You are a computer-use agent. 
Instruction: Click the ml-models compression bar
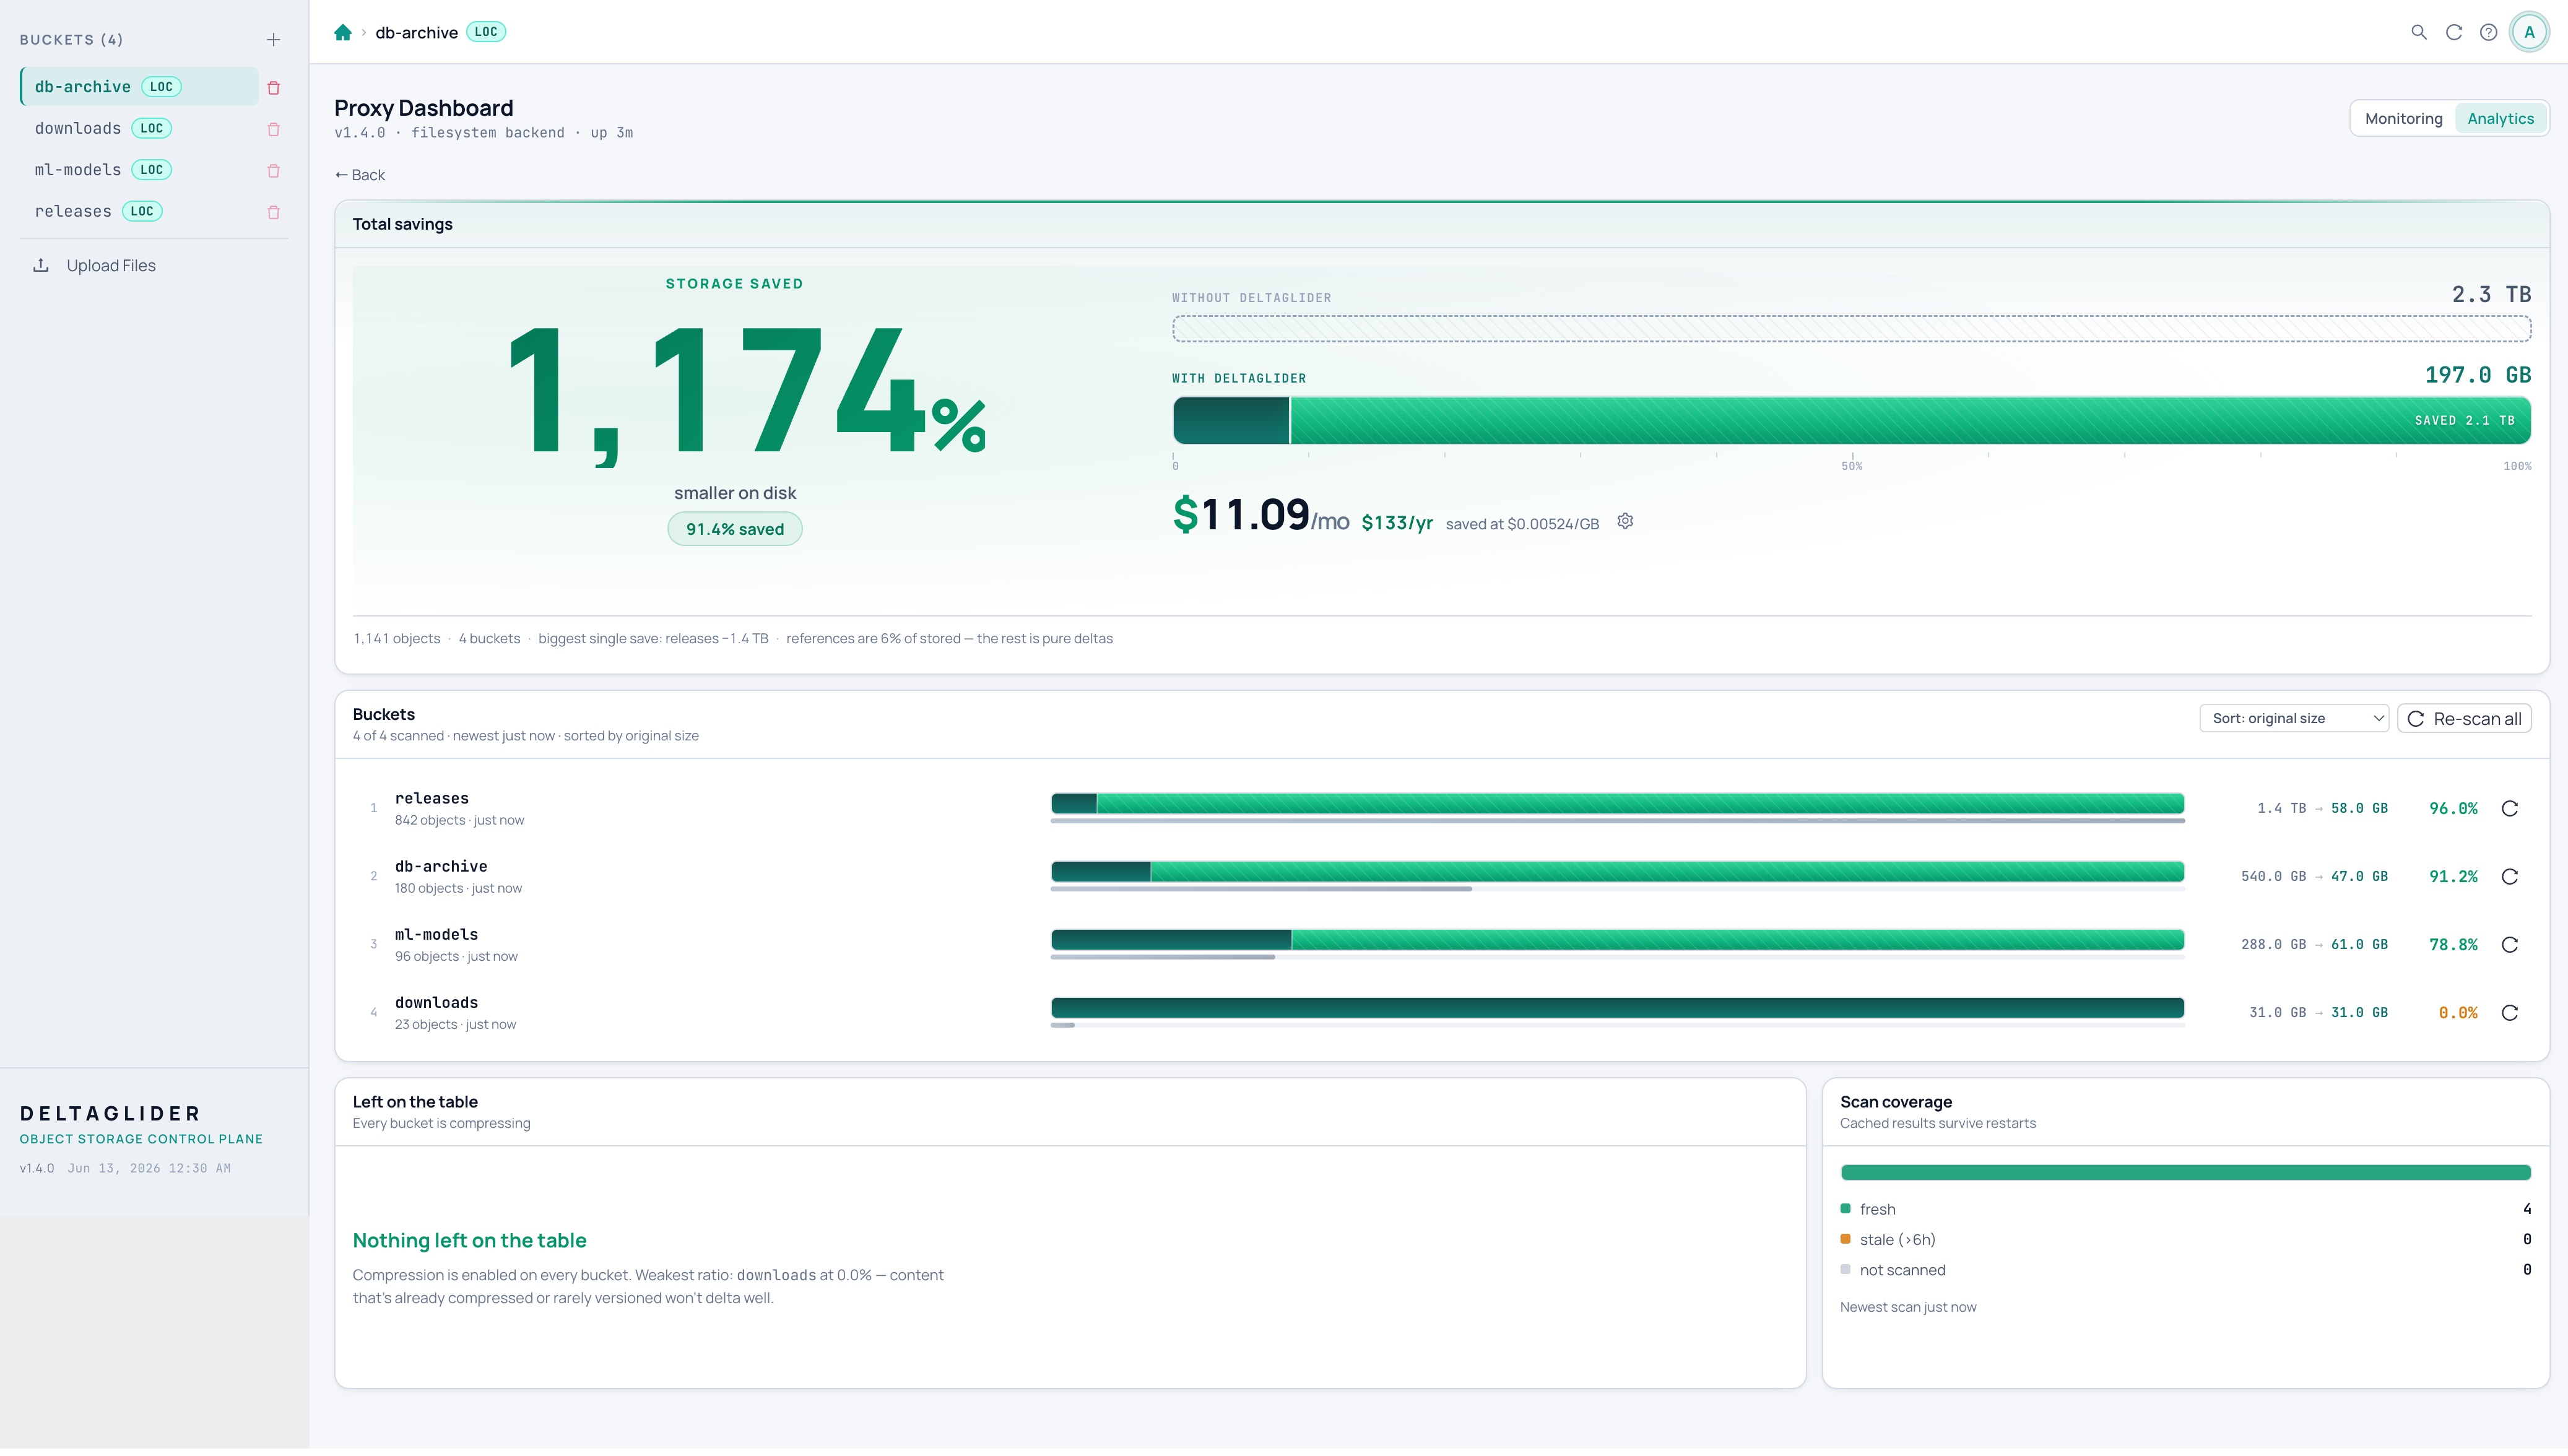[1617, 940]
